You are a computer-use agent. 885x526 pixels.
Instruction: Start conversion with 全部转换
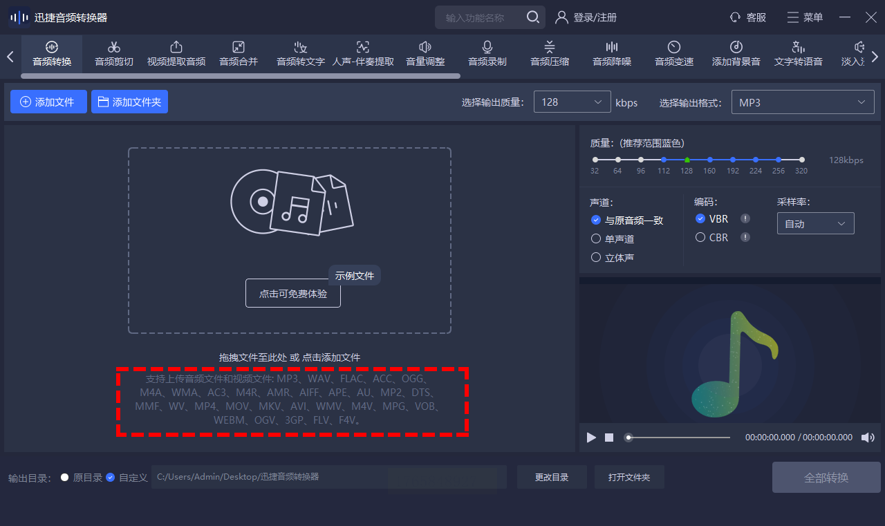click(826, 477)
